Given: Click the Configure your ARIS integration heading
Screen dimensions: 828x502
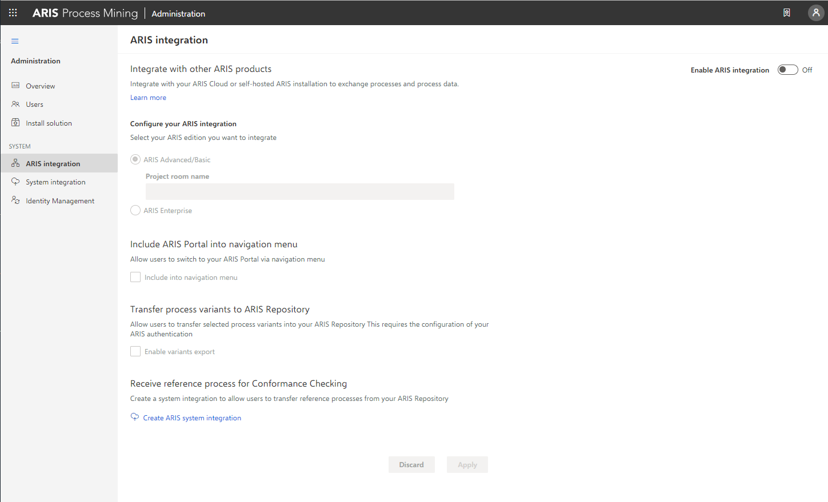Looking at the screenshot, I should coord(183,124).
